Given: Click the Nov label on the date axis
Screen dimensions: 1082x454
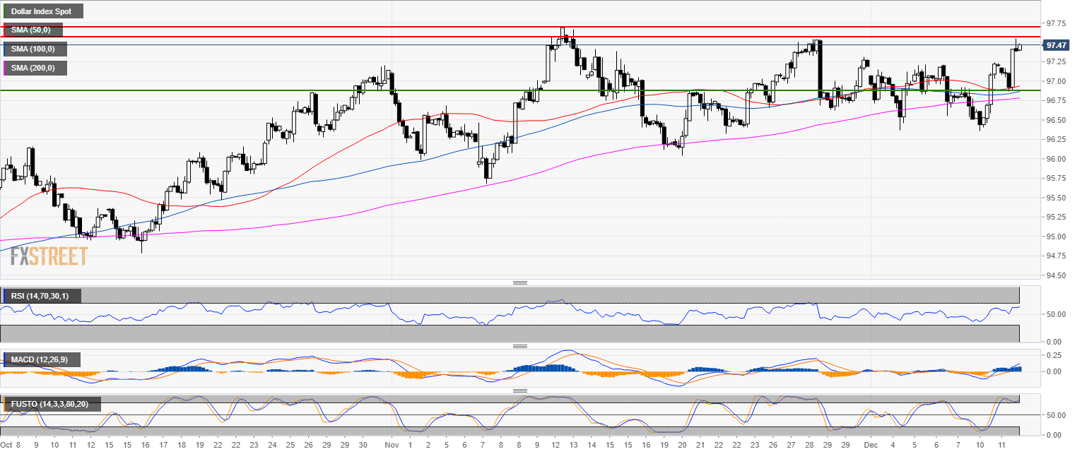Looking at the screenshot, I should [394, 446].
